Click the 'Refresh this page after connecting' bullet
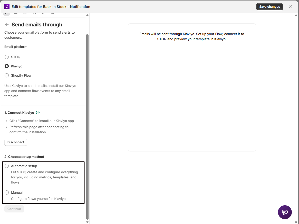 tap(39, 129)
